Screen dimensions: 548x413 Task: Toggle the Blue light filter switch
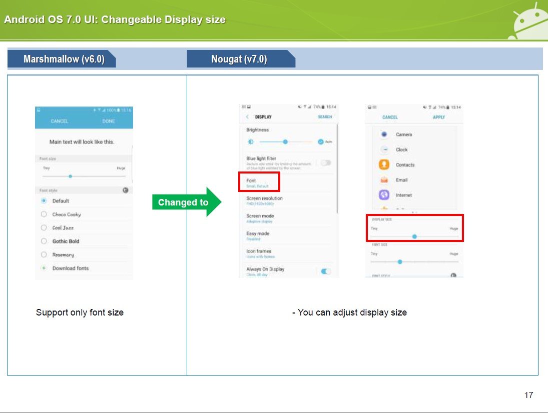[326, 162]
